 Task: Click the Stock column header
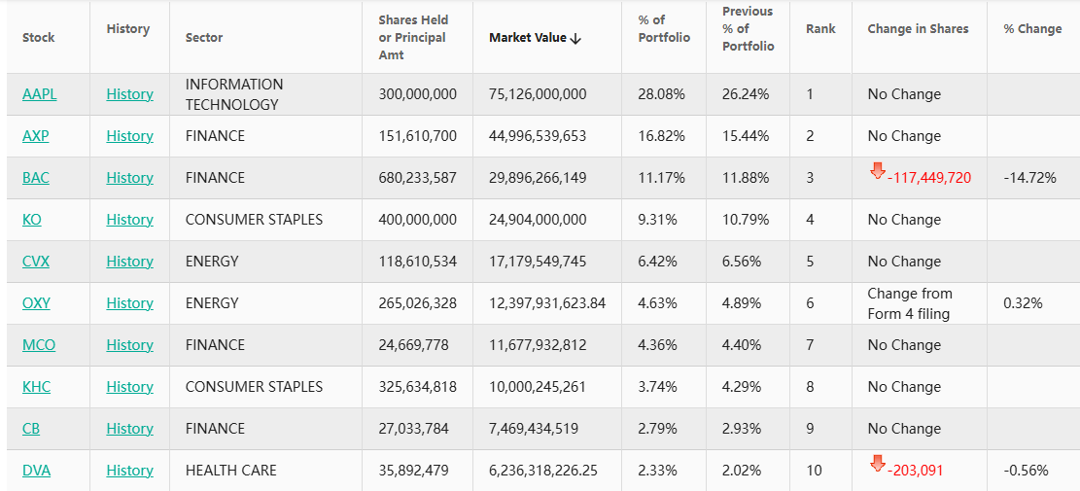pyautogui.click(x=39, y=38)
